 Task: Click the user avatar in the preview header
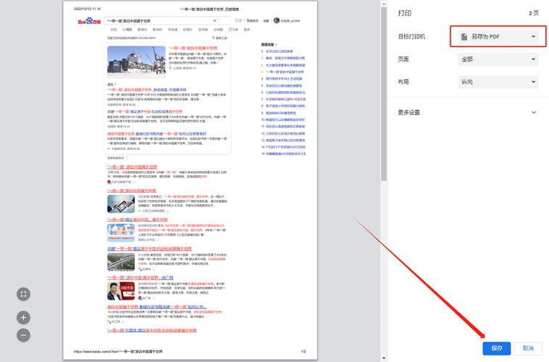tap(276, 21)
